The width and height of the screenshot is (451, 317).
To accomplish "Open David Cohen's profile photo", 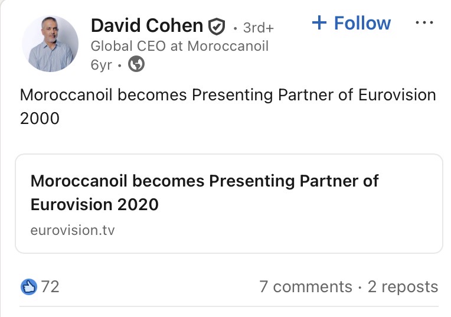I will (x=50, y=44).
